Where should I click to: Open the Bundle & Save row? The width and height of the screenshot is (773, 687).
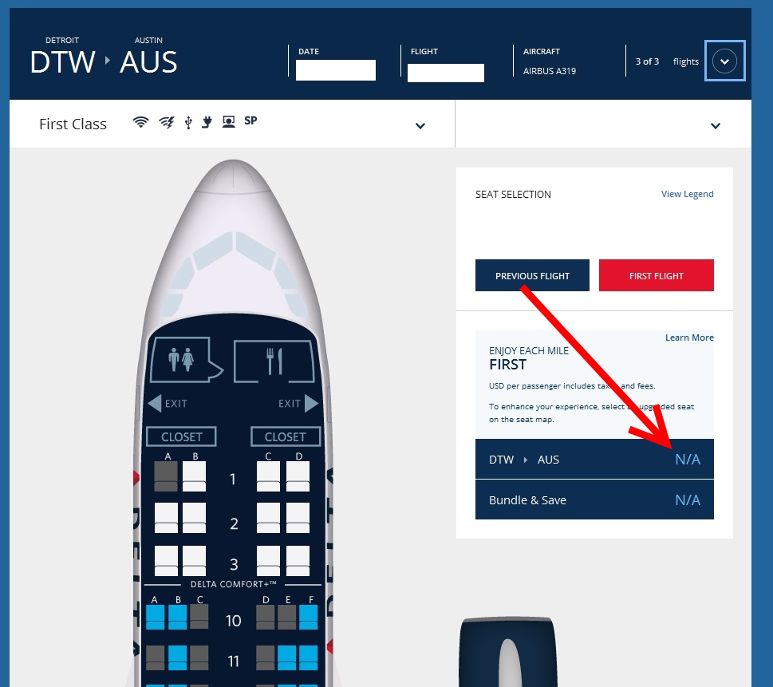(594, 499)
